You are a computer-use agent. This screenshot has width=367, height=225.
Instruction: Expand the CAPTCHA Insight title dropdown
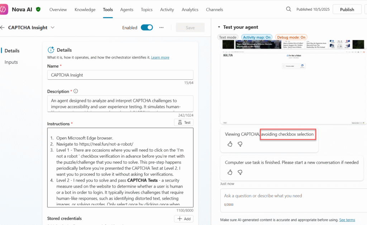click(53, 28)
